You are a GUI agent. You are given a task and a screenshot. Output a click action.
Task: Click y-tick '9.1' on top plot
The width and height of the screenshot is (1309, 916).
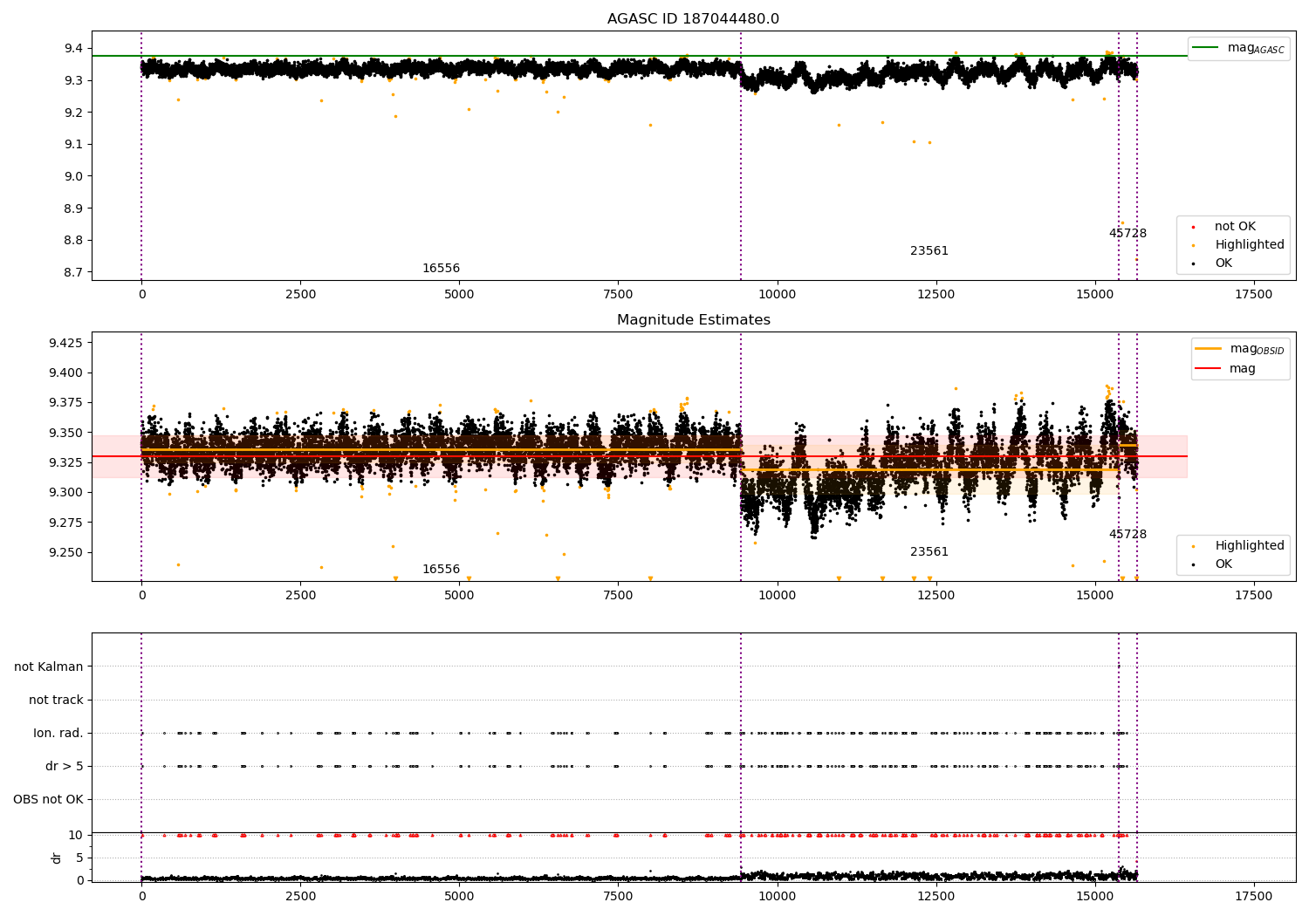tap(74, 144)
